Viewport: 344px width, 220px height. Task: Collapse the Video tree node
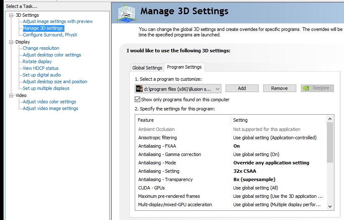tap(11, 95)
